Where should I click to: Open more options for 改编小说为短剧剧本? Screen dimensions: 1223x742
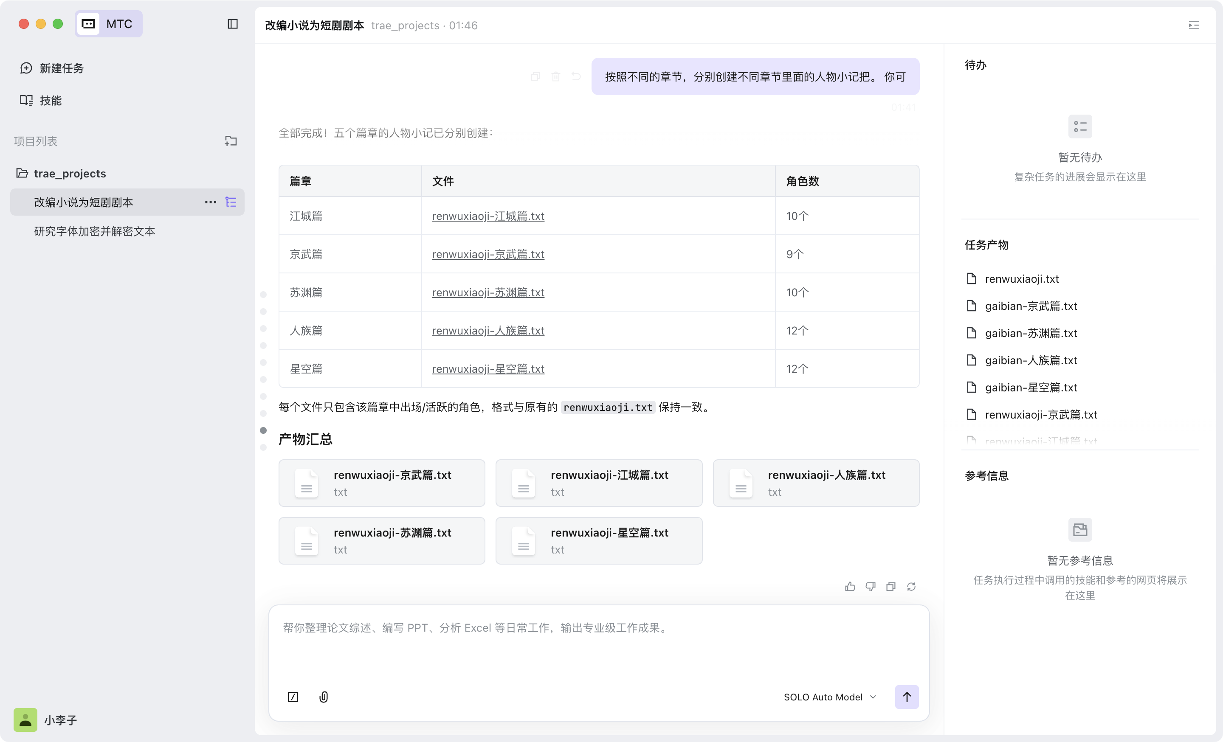click(x=211, y=202)
